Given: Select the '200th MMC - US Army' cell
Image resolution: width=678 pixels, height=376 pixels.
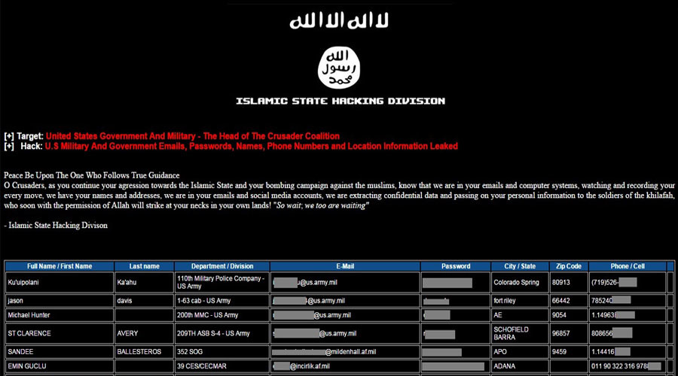Looking at the screenshot, I should (x=222, y=315).
